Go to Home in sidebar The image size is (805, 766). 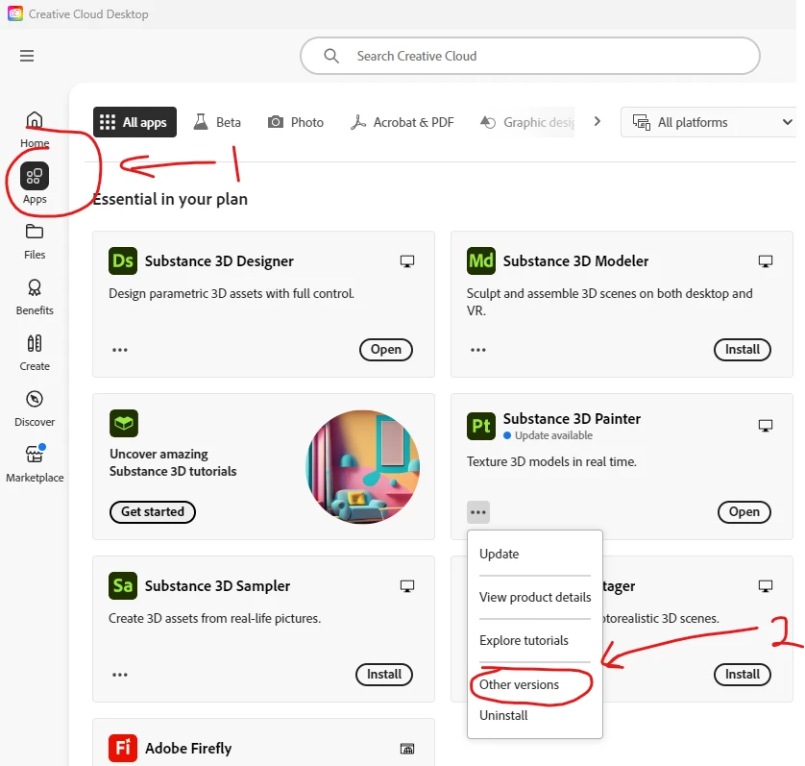[35, 130]
